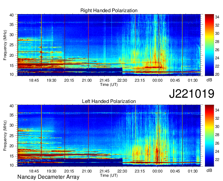Click the 26 dB label on top colorbar
The width and height of the screenshot is (223, 181).
217,50
